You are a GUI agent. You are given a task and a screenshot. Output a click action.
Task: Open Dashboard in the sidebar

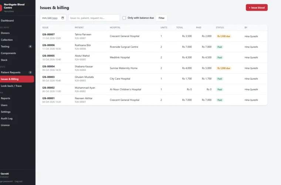point(7,21)
